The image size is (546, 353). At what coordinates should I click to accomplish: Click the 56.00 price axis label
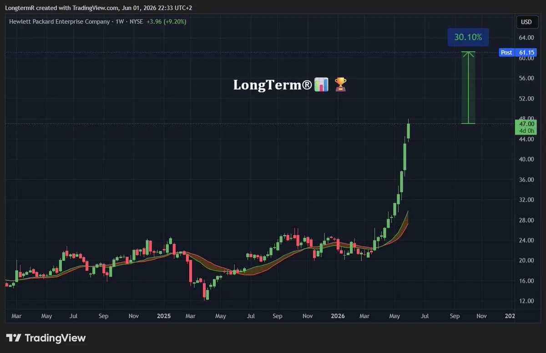[526, 78]
